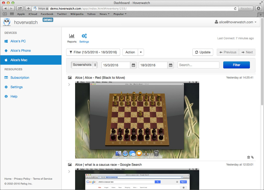Open the Action split-button dropdown arrow
This screenshot has width=264, height=190.
coord(141,52)
